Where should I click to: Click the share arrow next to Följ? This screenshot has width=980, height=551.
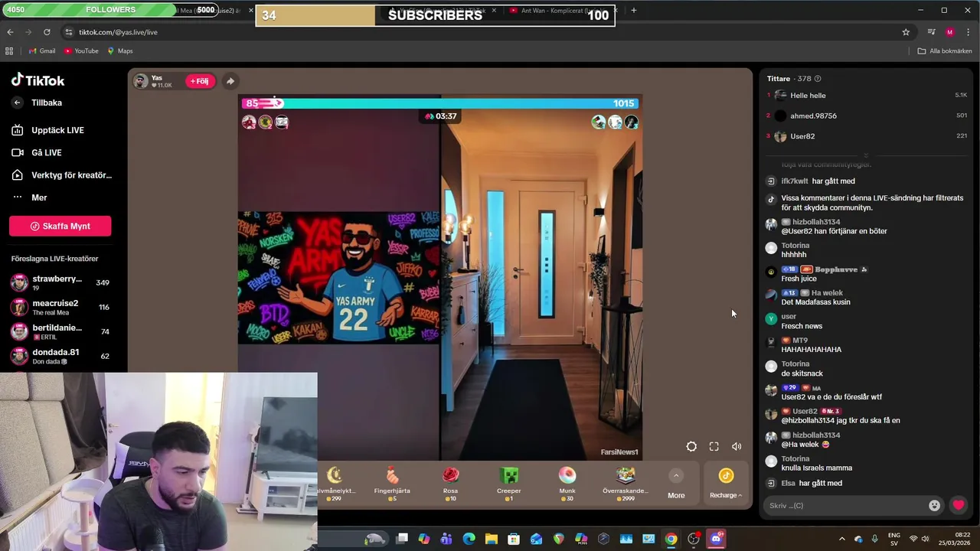click(230, 81)
